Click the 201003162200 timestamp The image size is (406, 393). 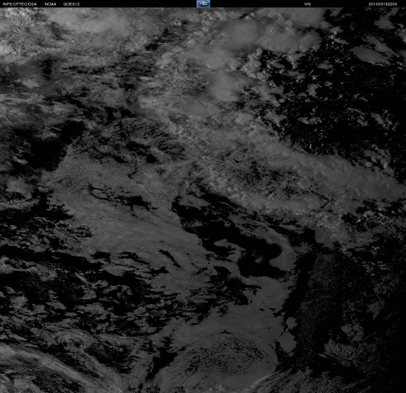coord(383,4)
